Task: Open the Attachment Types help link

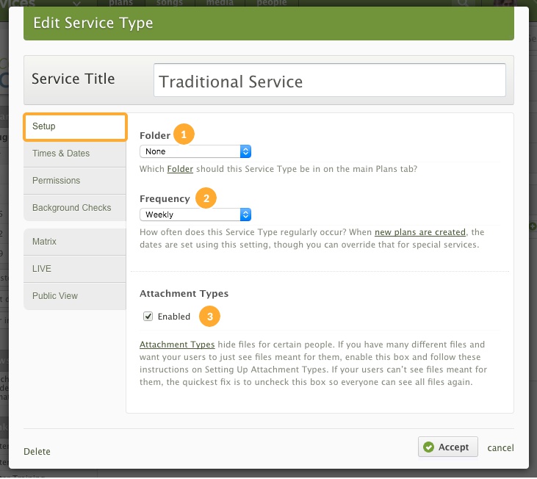Action: (x=177, y=345)
